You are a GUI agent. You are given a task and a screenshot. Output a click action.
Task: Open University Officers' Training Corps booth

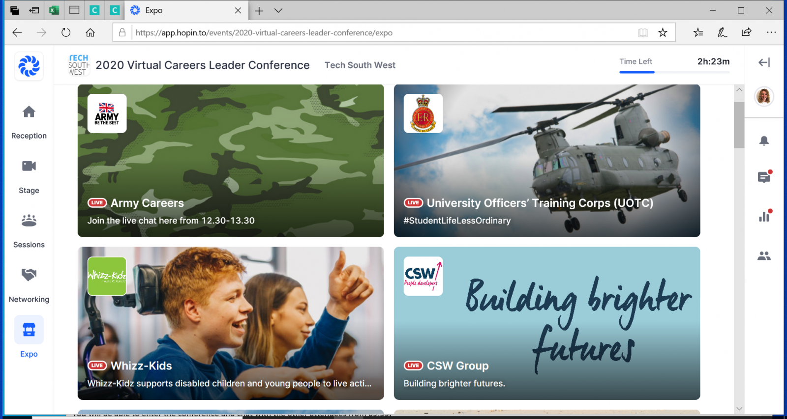click(547, 161)
